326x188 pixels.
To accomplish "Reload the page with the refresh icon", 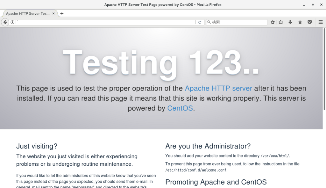I will point(200,22).
